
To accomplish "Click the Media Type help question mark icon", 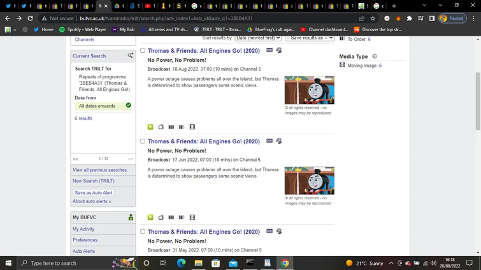I will coord(375,57).
